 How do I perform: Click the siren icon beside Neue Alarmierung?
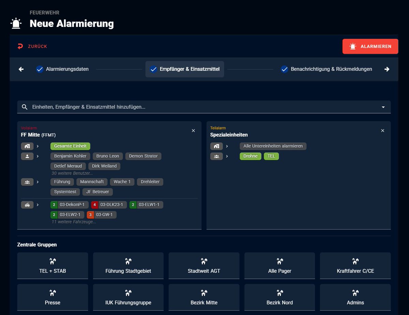coord(16,23)
